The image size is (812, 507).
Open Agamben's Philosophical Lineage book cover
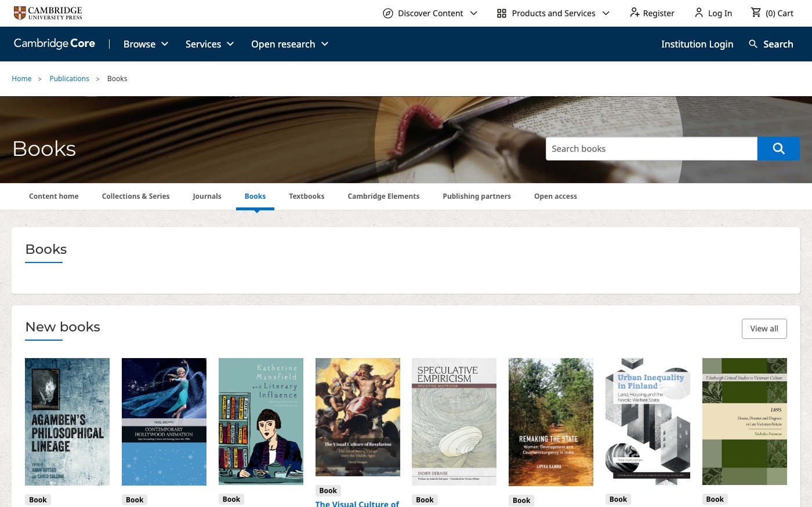coord(67,422)
